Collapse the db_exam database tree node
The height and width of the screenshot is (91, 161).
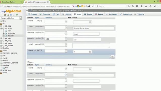[x=1, y=28]
